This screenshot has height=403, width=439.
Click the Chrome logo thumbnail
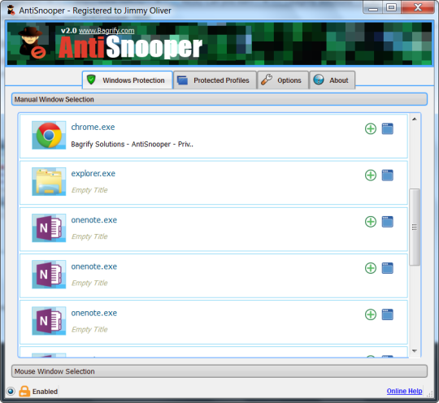[x=49, y=135]
